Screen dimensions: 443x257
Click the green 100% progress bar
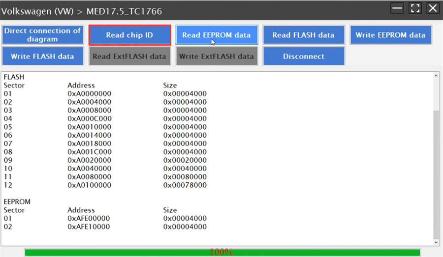[221, 252]
